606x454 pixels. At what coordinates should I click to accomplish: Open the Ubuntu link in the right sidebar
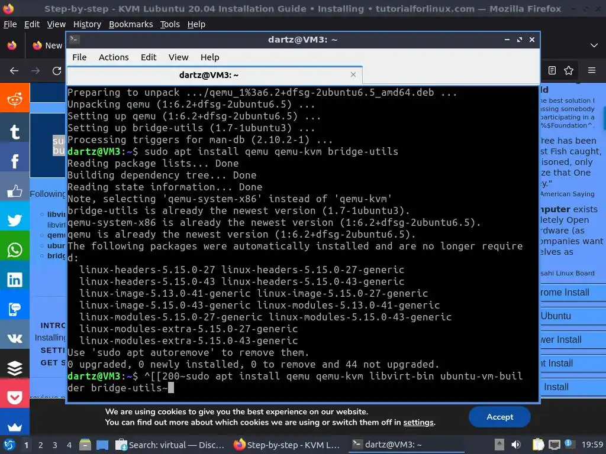tap(556, 316)
